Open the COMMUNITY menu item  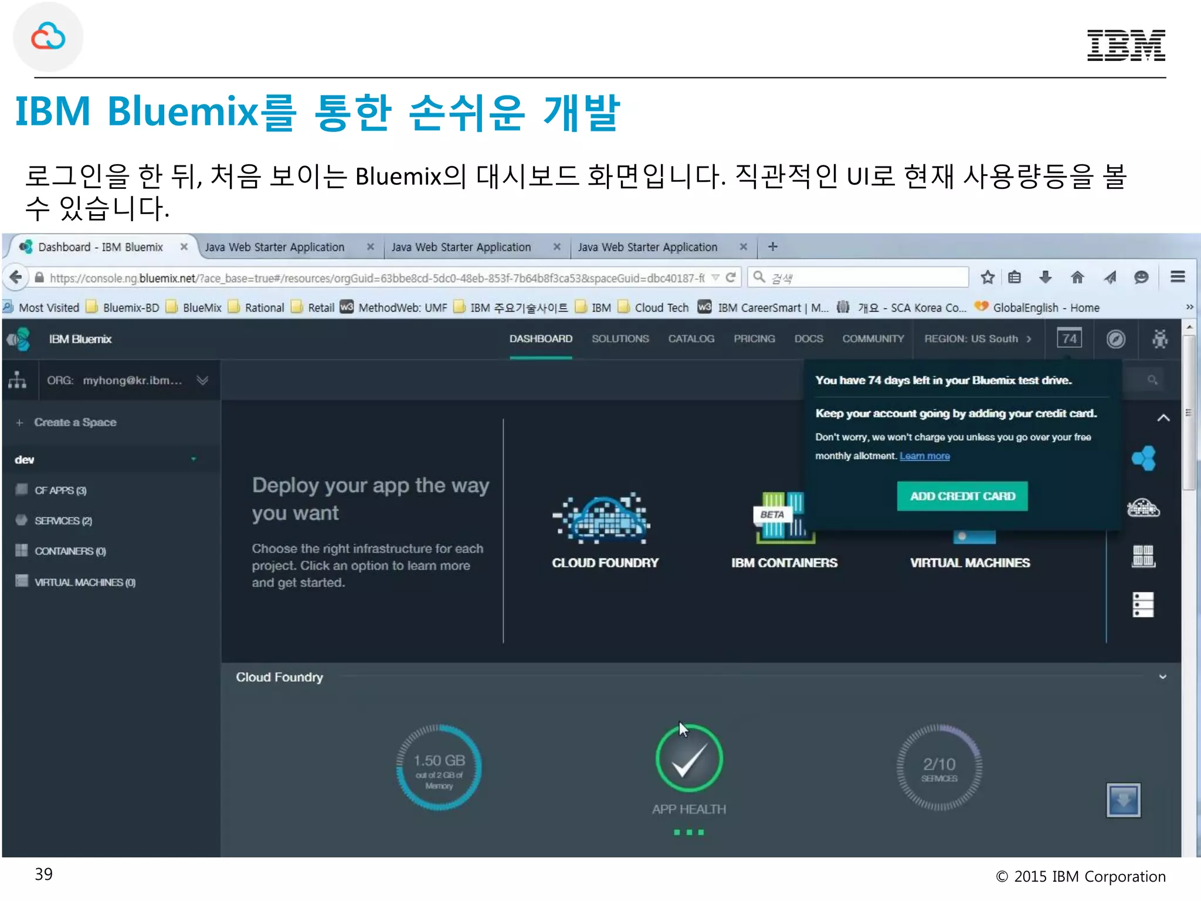(x=873, y=339)
